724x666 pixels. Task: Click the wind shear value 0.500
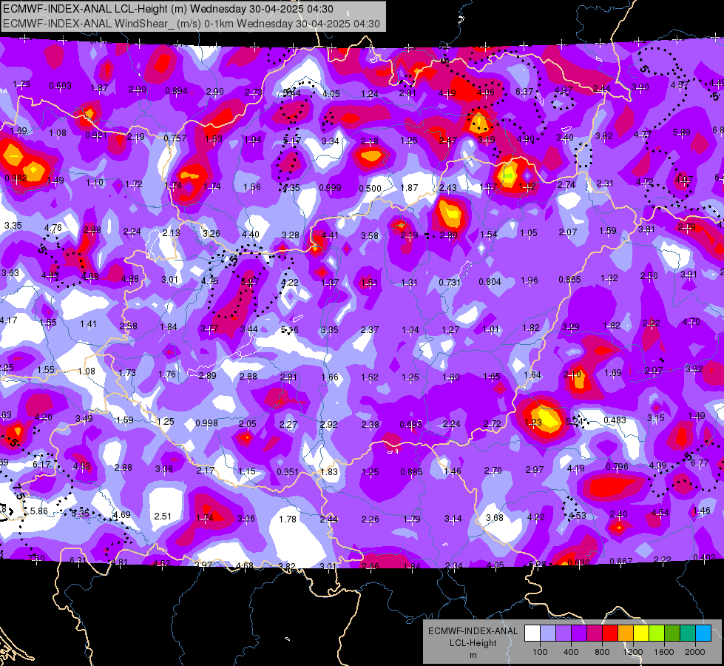pyautogui.click(x=370, y=189)
